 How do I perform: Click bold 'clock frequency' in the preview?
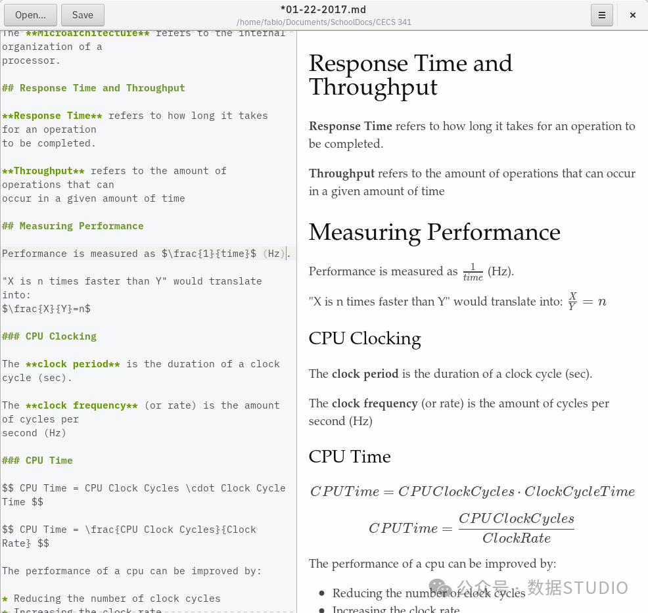(x=375, y=403)
